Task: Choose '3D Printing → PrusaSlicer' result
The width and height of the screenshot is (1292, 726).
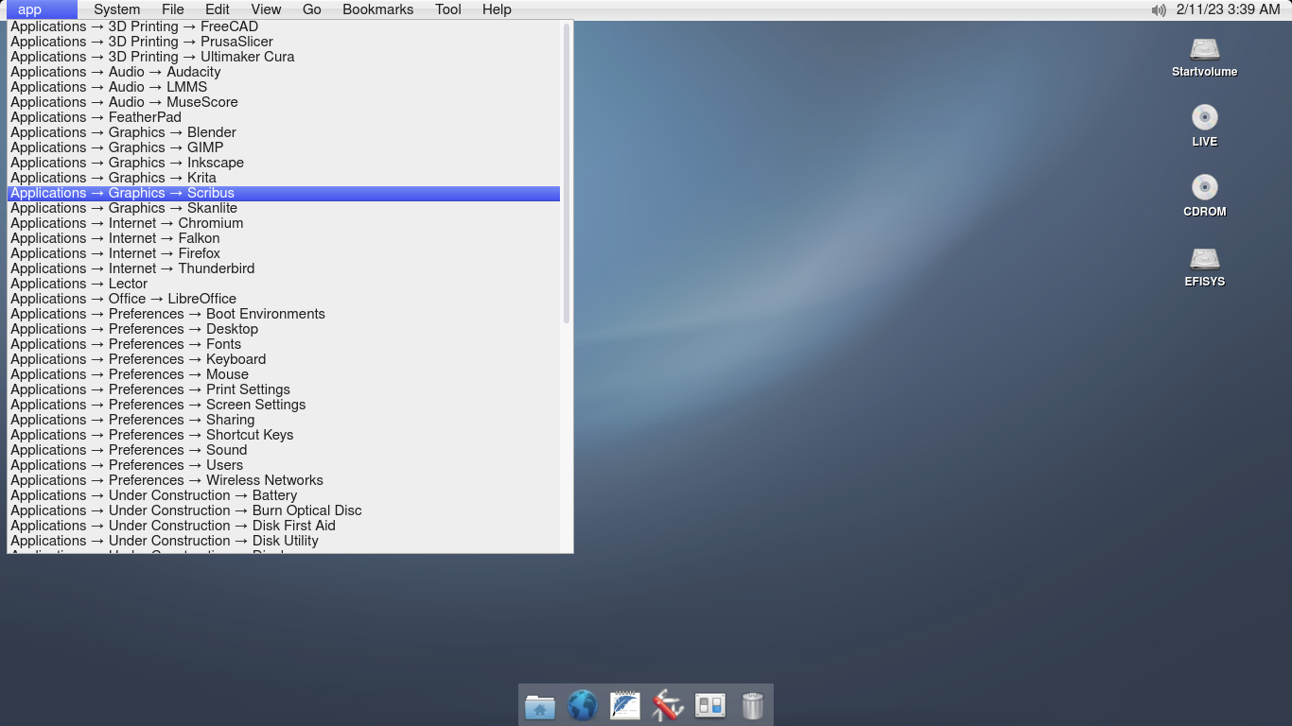Action: coord(284,42)
